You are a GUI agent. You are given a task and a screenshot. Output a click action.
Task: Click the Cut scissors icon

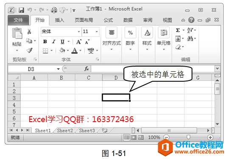click(29, 31)
